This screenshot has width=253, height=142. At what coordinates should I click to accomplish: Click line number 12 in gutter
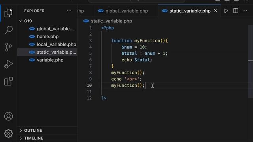(89, 98)
